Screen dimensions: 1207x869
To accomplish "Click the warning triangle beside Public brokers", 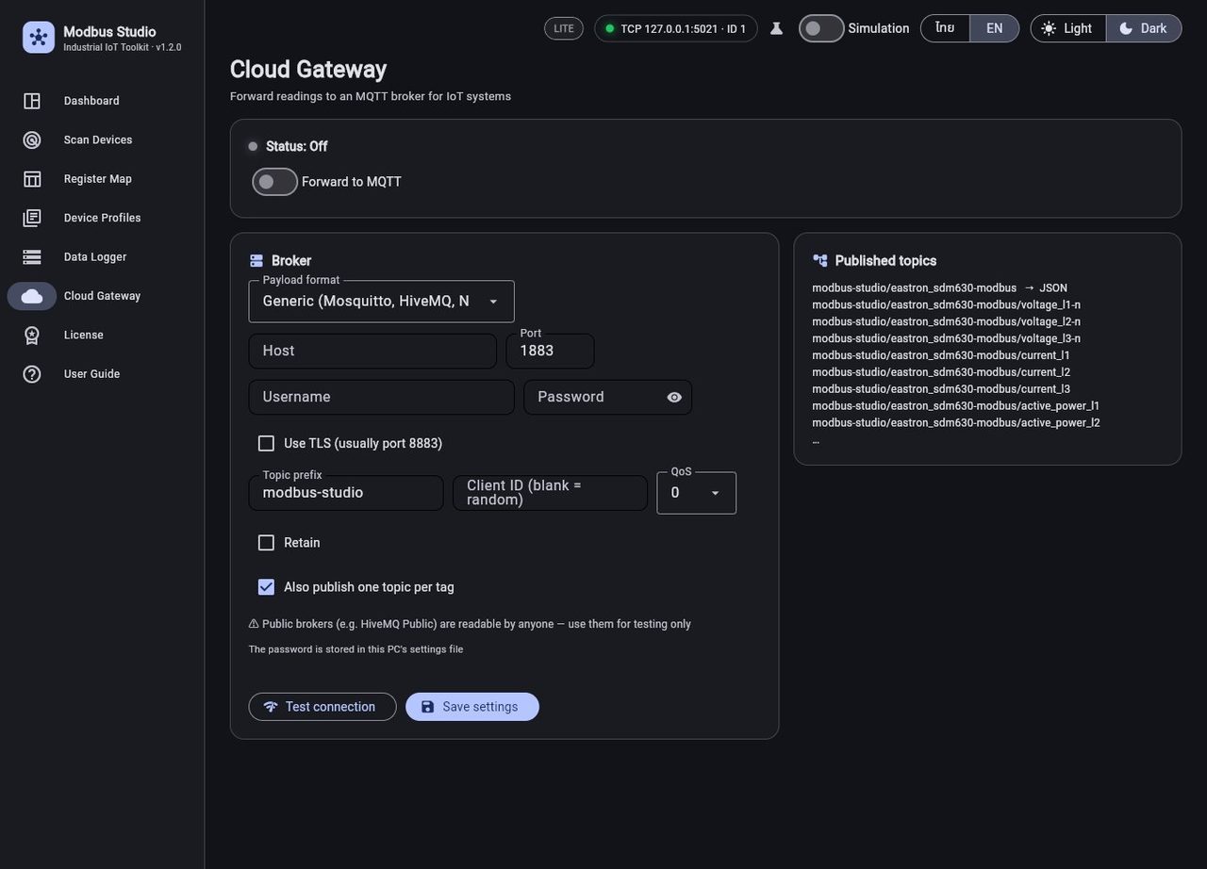I will pos(254,624).
